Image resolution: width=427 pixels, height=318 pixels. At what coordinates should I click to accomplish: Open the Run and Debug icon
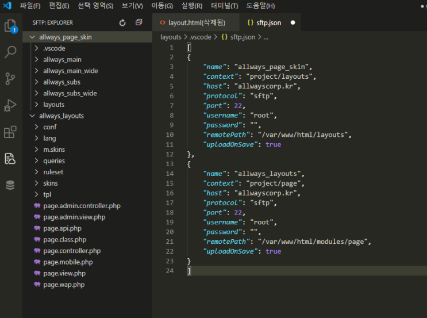pyautogui.click(x=10, y=105)
